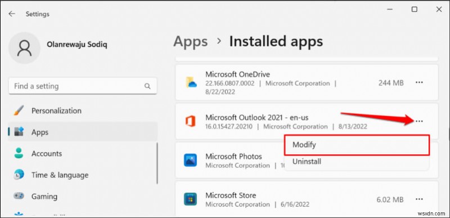Click the Microsoft Outlook 2021 - en-us title
Screen dimensions: 450x218
[257, 117]
